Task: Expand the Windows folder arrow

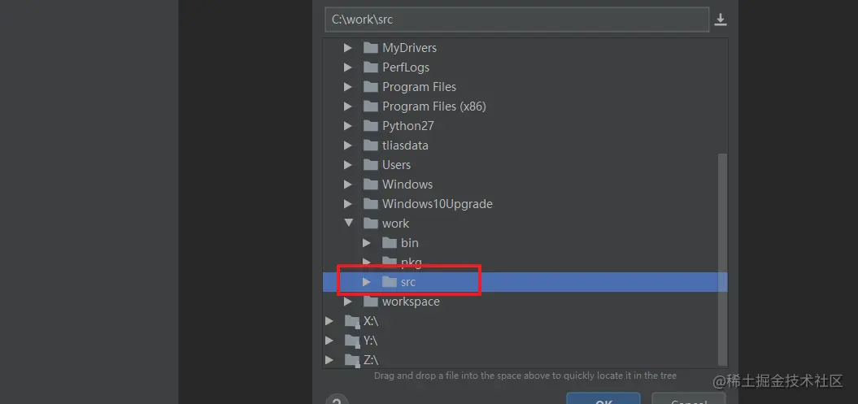Action: tap(347, 185)
